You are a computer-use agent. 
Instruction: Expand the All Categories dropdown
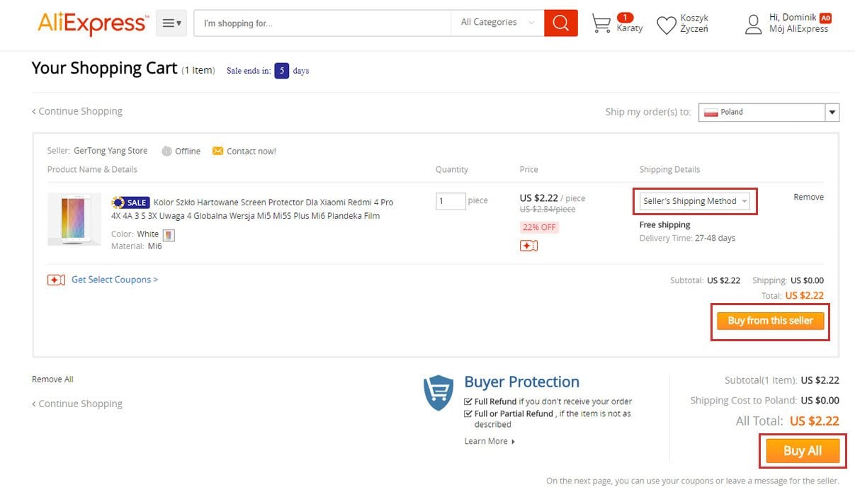[497, 23]
